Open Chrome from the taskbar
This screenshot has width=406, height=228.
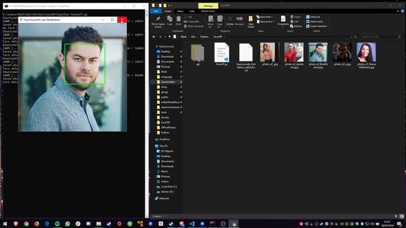click(x=26, y=224)
